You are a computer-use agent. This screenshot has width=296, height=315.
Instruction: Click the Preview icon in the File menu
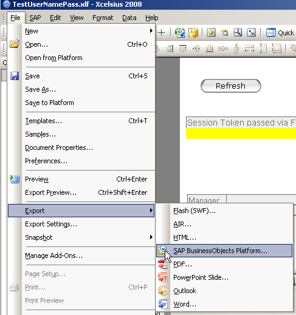15,179
